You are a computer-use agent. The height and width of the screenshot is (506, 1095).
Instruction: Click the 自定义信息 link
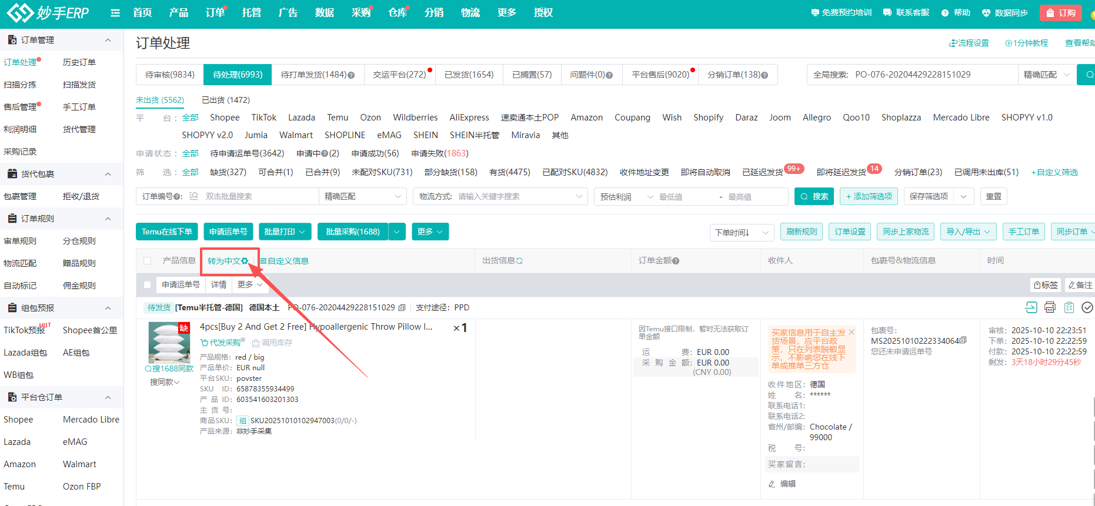tap(285, 261)
